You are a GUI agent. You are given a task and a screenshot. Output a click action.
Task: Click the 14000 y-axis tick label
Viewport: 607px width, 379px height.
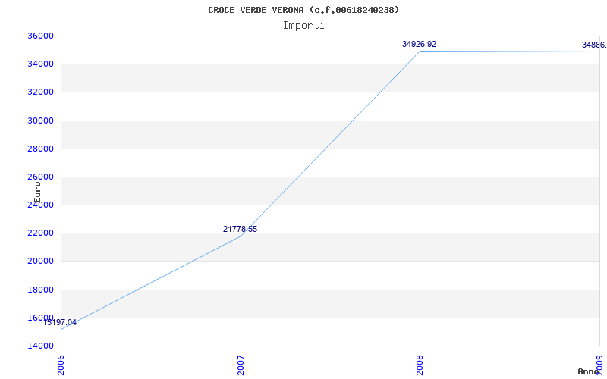point(40,346)
